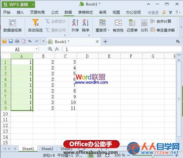Expand the WPS 表格 application menu arrow
Image resolution: width=183 pixels, height=158 pixels.
(33, 5)
